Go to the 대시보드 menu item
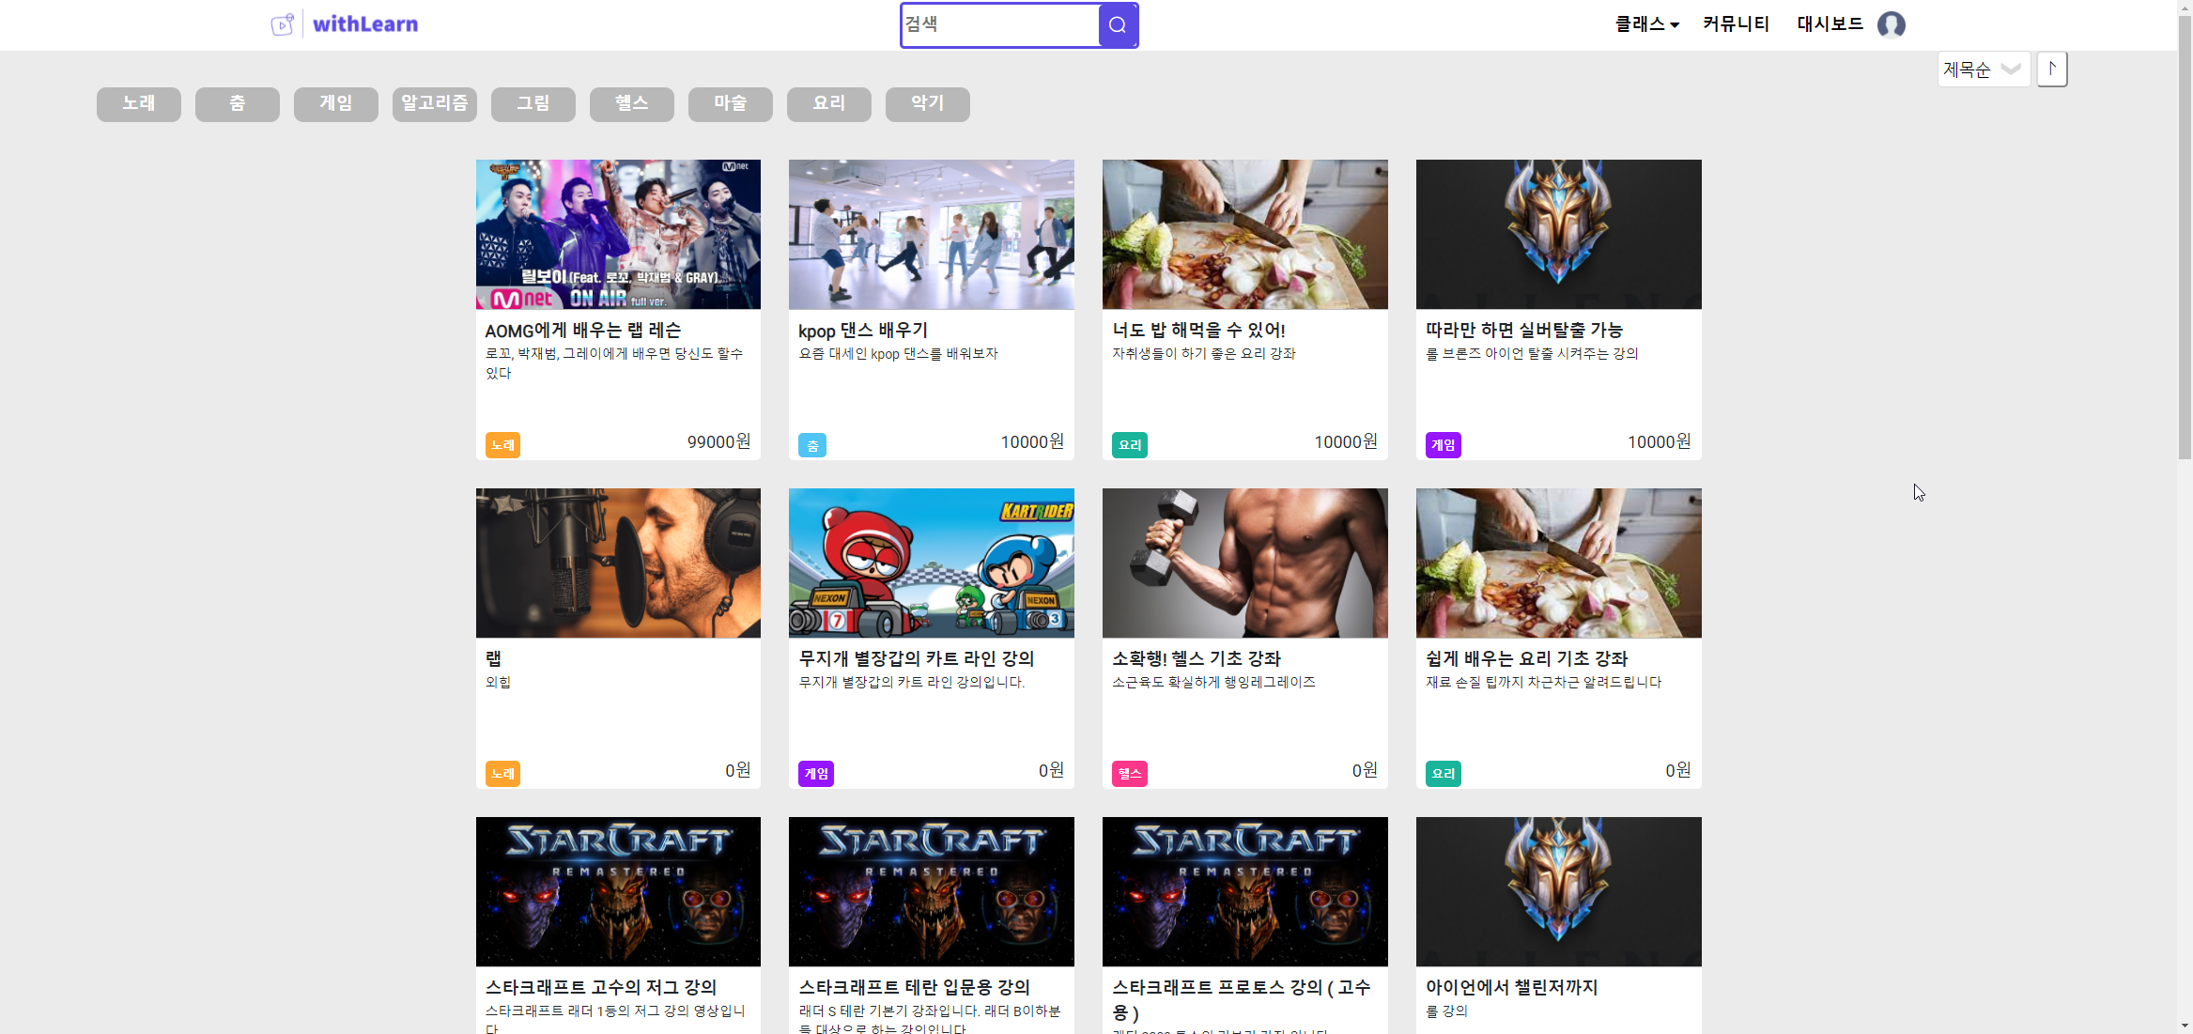 pos(1830,24)
